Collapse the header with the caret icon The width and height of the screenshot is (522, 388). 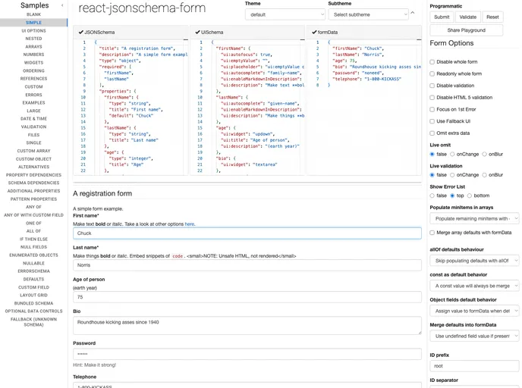click(x=413, y=13)
